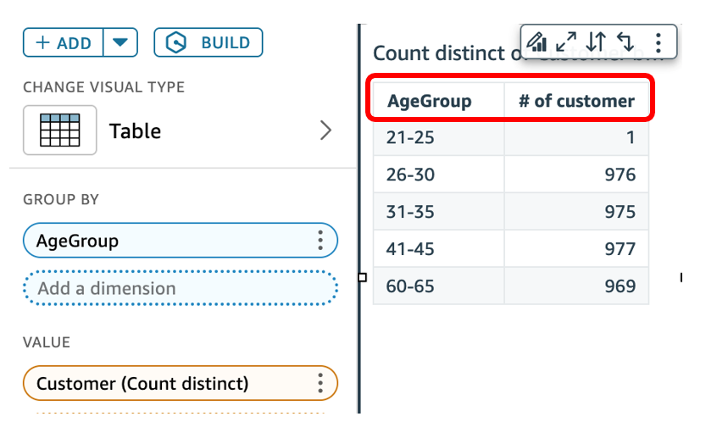
Task: Select the 26-30 age group cell
Action: 410,175
